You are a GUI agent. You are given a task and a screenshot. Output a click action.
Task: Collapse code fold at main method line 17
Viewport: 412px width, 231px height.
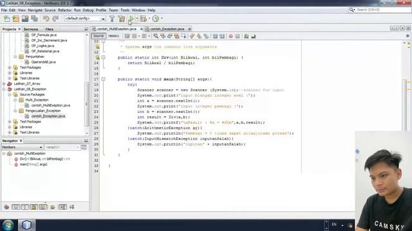coord(103,79)
